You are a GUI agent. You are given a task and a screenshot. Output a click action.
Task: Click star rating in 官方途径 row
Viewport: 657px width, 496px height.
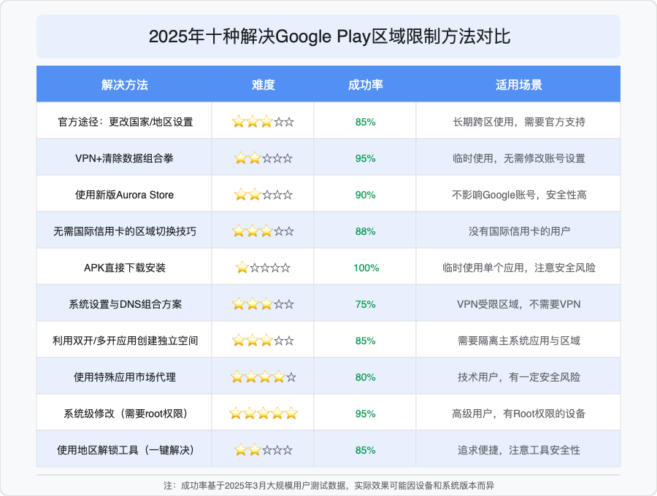coord(263,122)
